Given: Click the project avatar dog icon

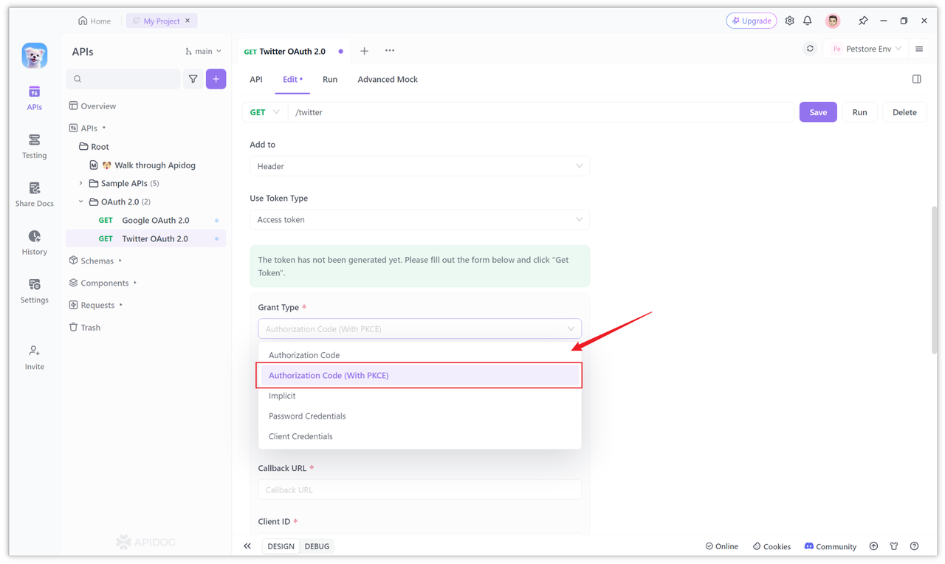Looking at the screenshot, I should (x=34, y=55).
